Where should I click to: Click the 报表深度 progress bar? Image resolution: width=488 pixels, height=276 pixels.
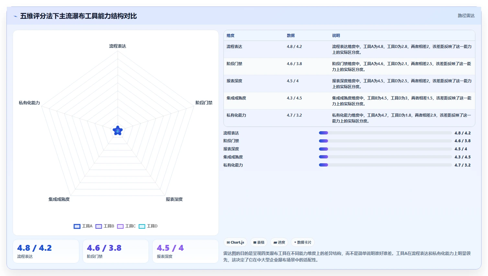pos(385,149)
